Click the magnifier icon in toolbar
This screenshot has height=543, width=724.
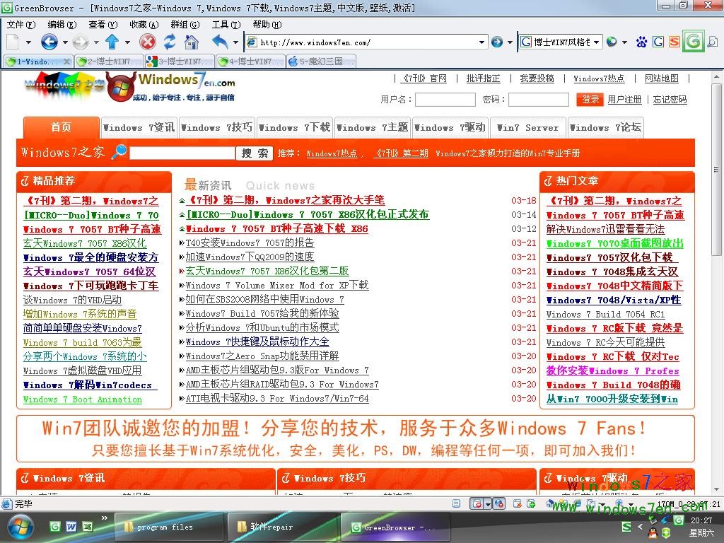coord(712,42)
